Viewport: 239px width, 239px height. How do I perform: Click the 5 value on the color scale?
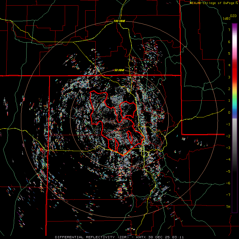tap(229, 53)
